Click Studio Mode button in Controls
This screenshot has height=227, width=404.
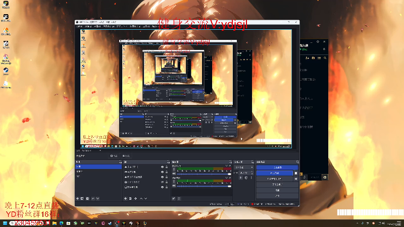tap(277, 184)
